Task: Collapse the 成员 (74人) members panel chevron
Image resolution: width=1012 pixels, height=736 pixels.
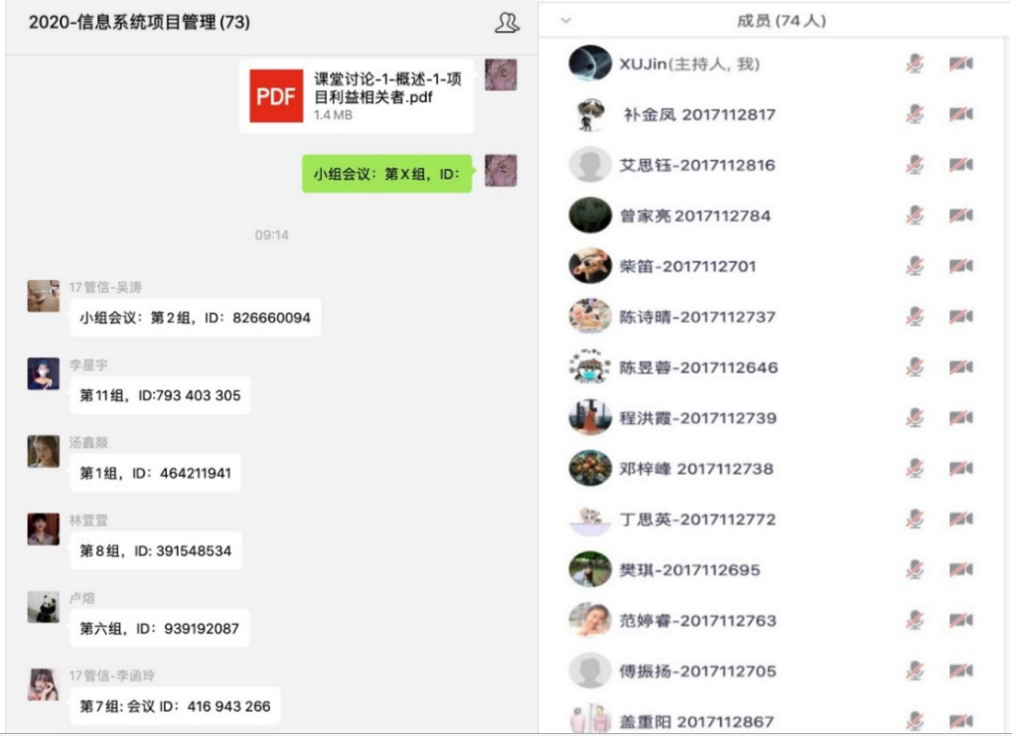Action: (x=566, y=21)
